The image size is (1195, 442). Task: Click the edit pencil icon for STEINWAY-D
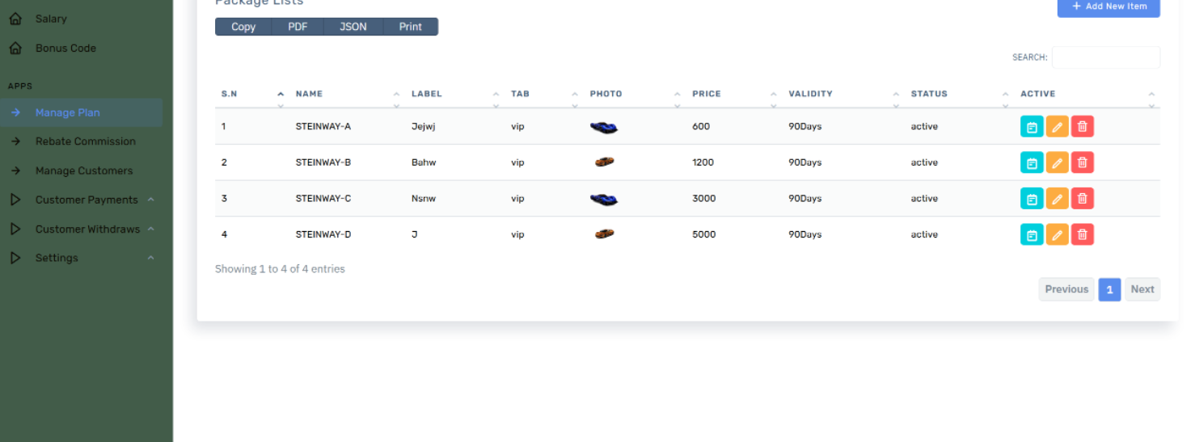1057,234
